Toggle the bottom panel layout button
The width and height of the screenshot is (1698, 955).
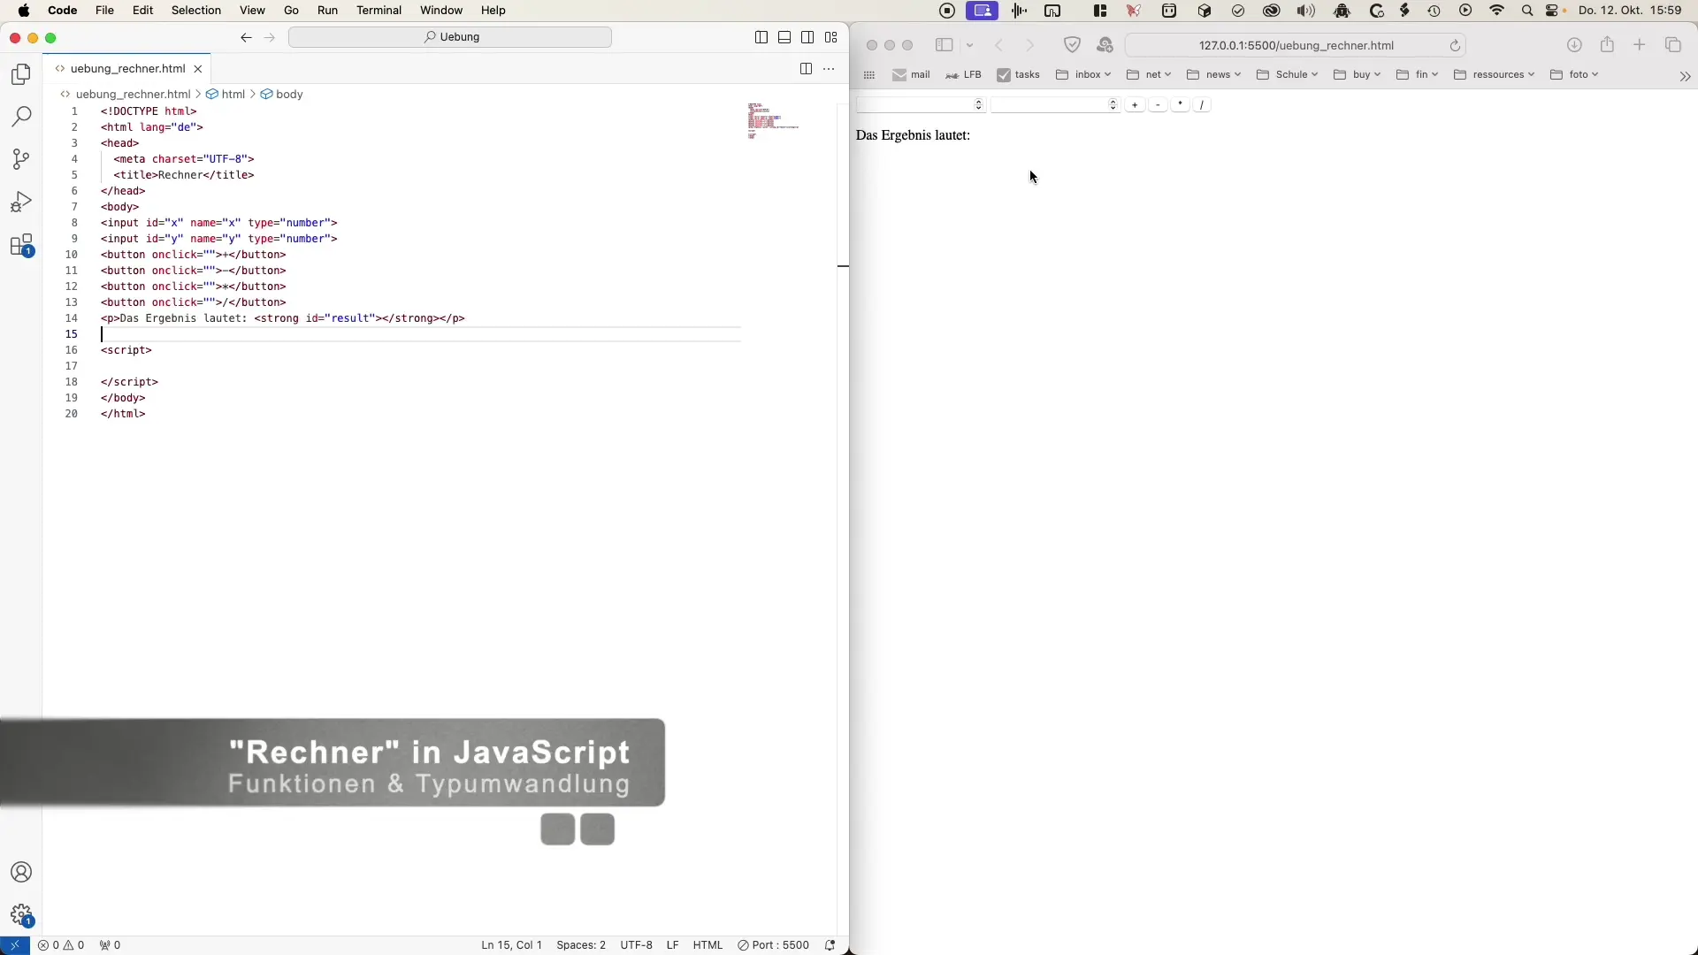click(x=784, y=37)
